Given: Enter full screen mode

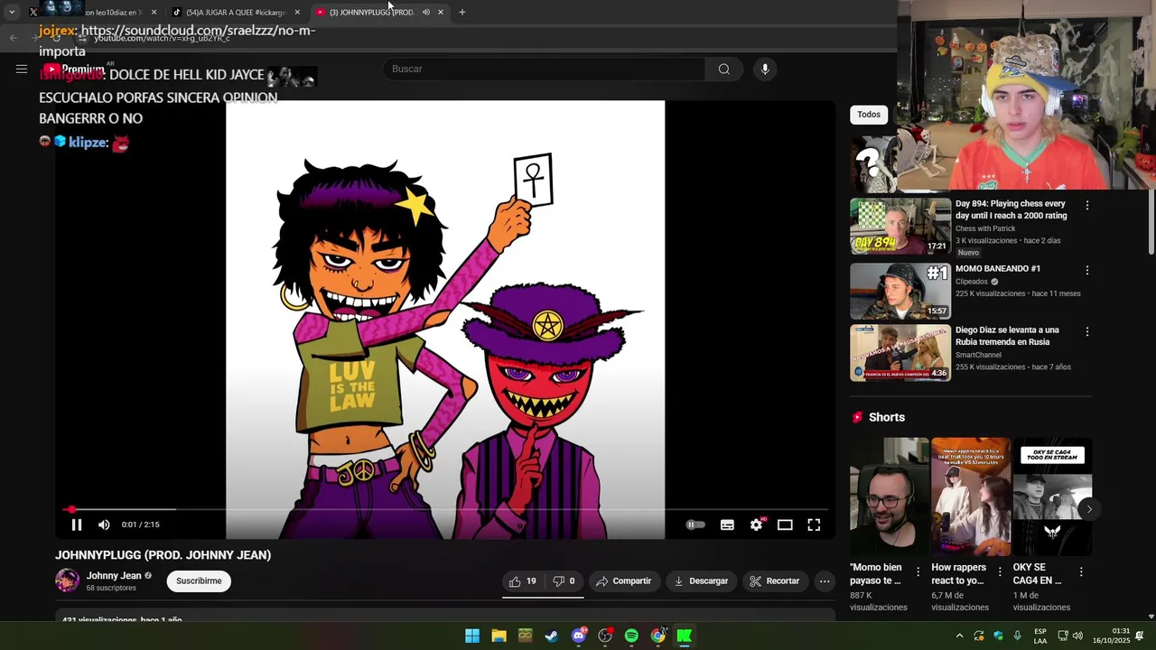Looking at the screenshot, I should [x=814, y=525].
